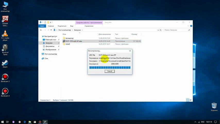Open the Файл ribbon tab

click(x=42, y=26)
